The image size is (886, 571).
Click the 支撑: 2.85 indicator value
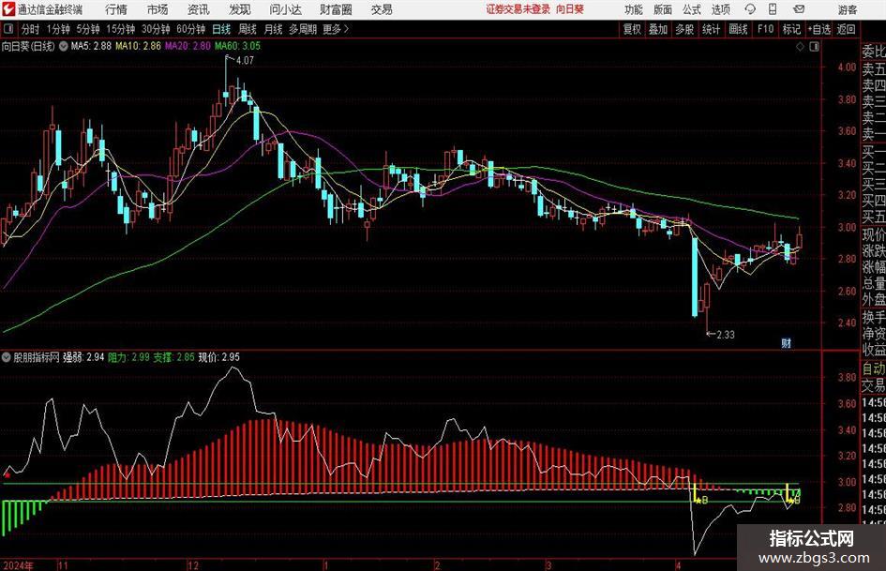(x=174, y=357)
